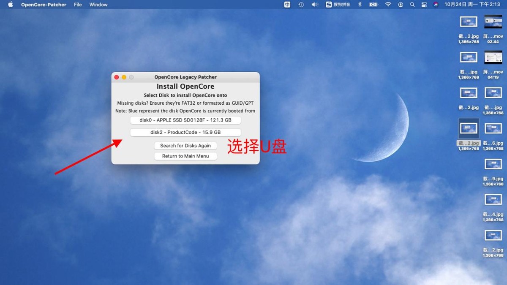
Task: Click the volume icon
Action: (314, 5)
